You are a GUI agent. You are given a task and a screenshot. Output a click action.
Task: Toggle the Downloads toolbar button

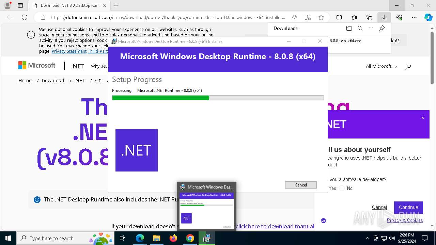[x=384, y=17]
